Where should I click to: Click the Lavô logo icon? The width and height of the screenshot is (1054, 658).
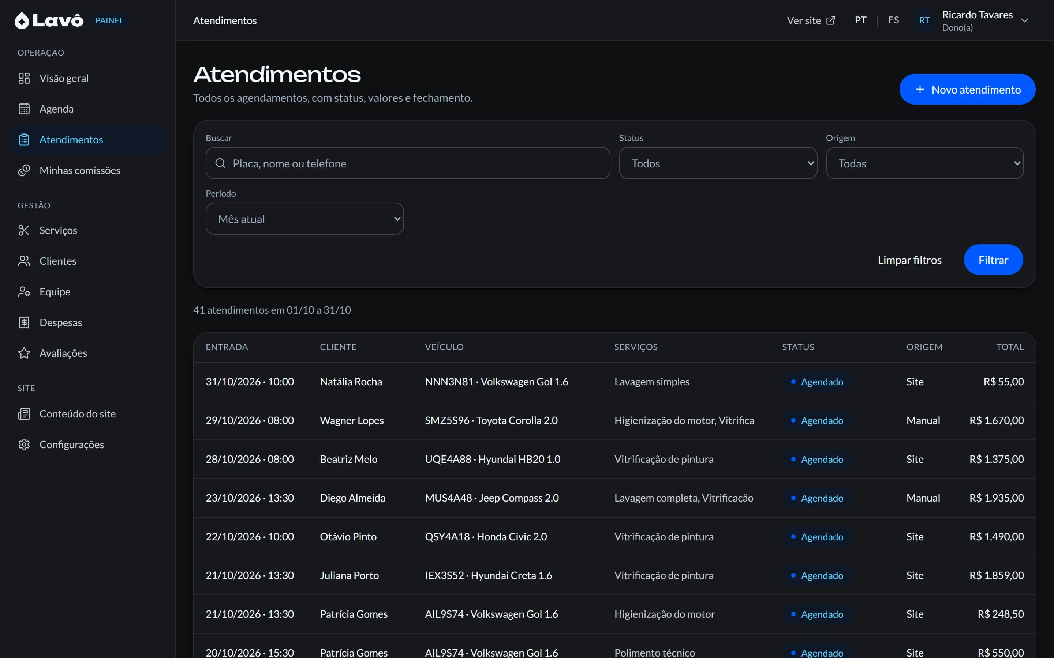point(22,20)
